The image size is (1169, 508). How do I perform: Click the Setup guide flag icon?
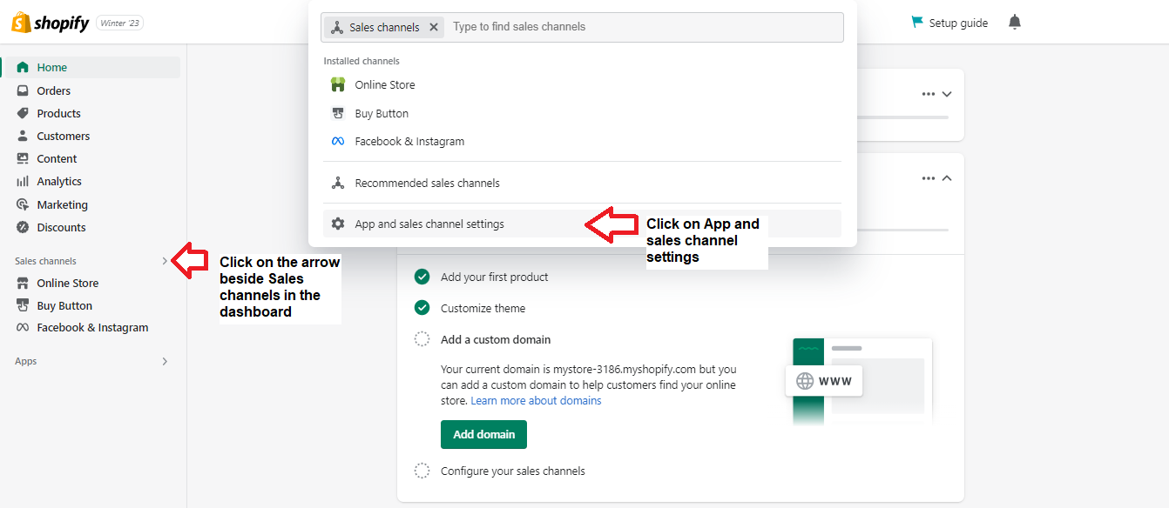916,23
